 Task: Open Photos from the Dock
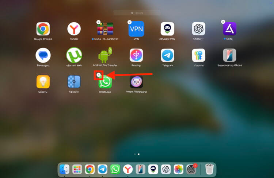178,169
